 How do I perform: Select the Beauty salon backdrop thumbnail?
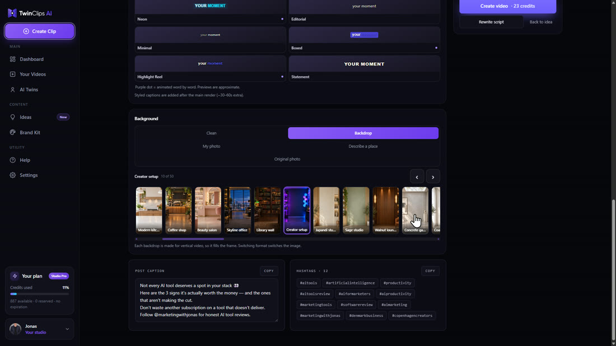[208, 210]
